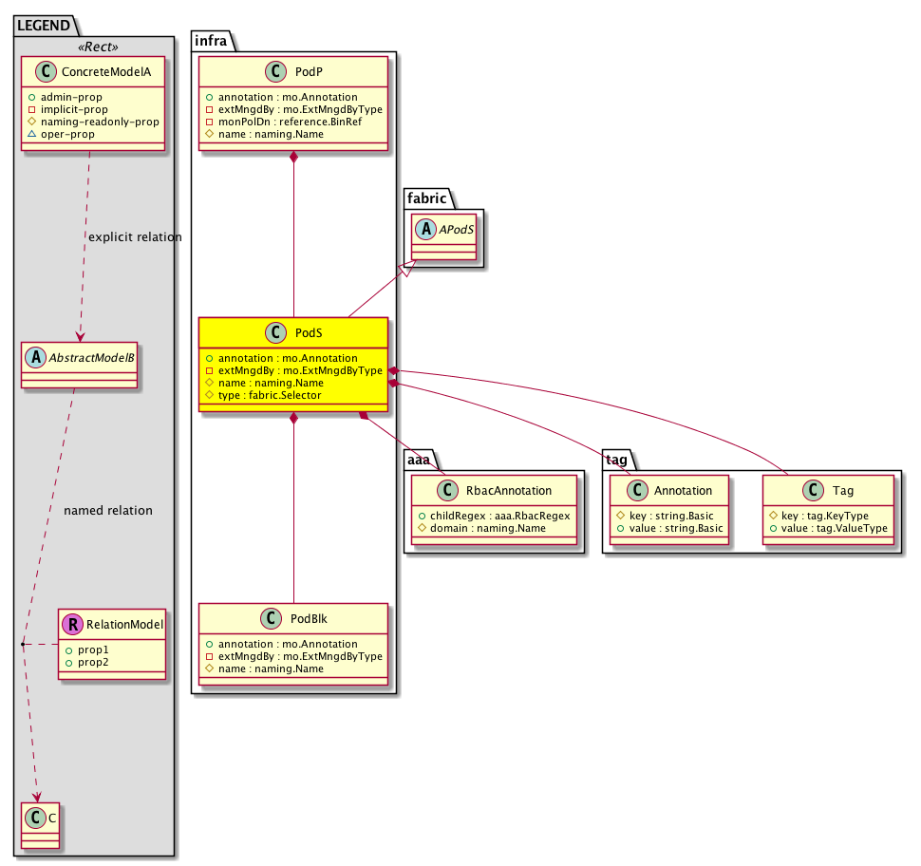Click the aaa package tab label

419,460
